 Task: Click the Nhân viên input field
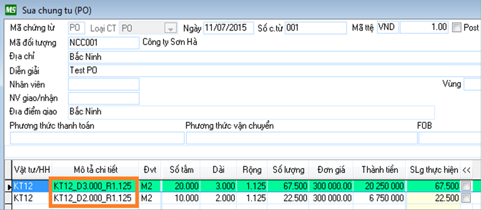pyautogui.click(x=104, y=84)
